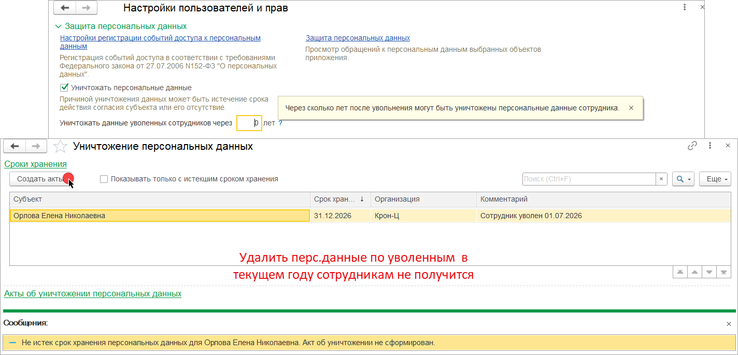The height and width of the screenshot is (355, 738).
Task: Click the Комментарий column header
Action: point(604,199)
